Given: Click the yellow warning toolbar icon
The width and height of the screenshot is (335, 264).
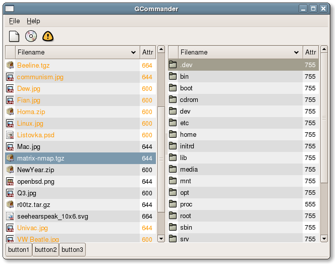Looking at the screenshot, I should coord(47,36).
